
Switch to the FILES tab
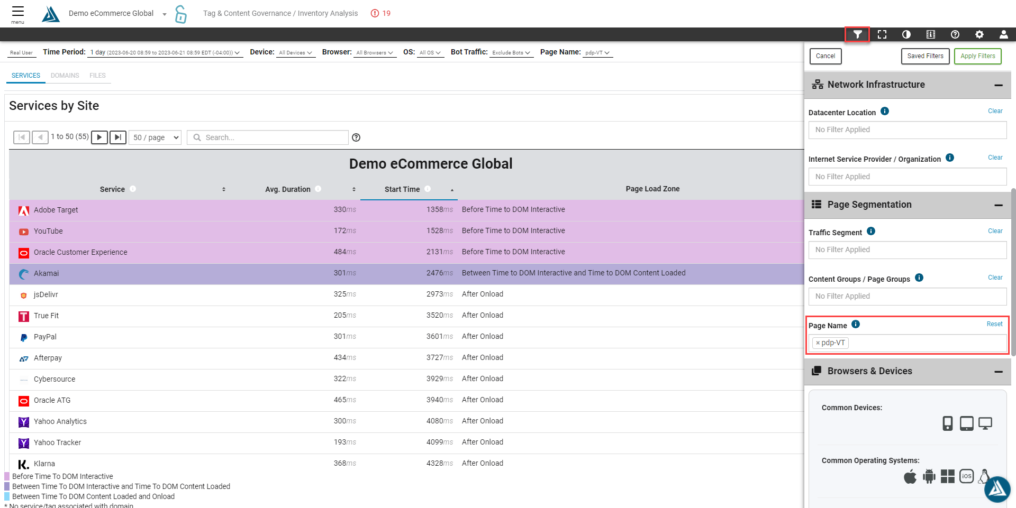pyautogui.click(x=97, y=76)
